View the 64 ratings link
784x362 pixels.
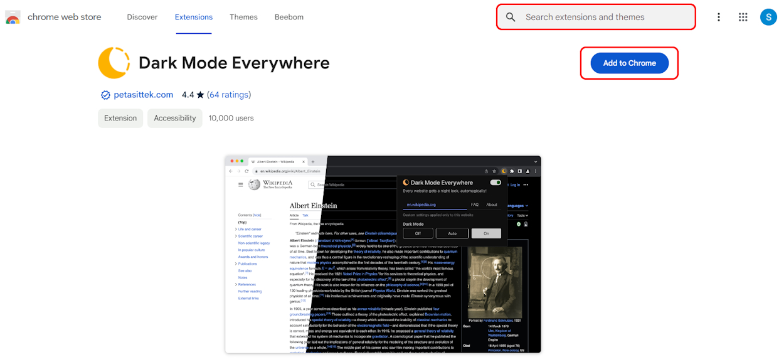[x=228, y=95]
